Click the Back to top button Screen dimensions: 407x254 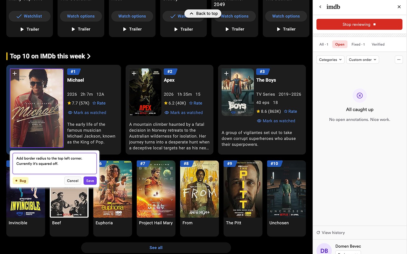coord(203,13)
